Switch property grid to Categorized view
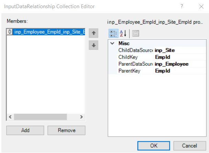The width and height of the screenshot is (209, 153). click(113, 34)
